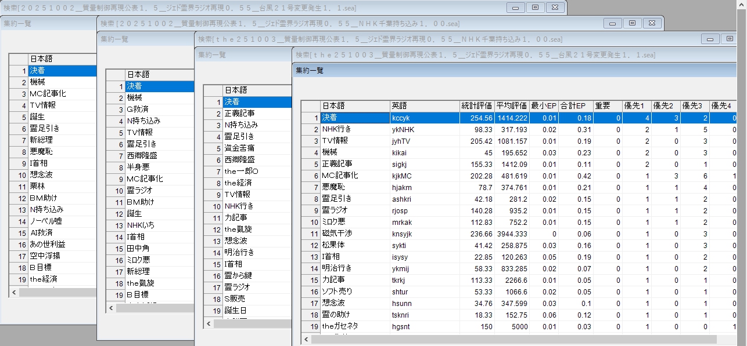The width and height of the screenshot is (747, 346).
Task: Minimize the 20251002 NHK千葉持ち込み search window
Action: [612, 23]
